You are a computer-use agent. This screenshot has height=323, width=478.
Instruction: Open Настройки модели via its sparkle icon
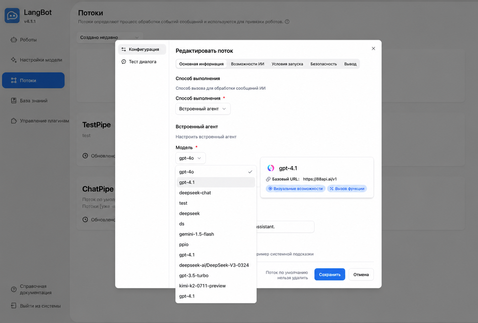click(14, 60)
